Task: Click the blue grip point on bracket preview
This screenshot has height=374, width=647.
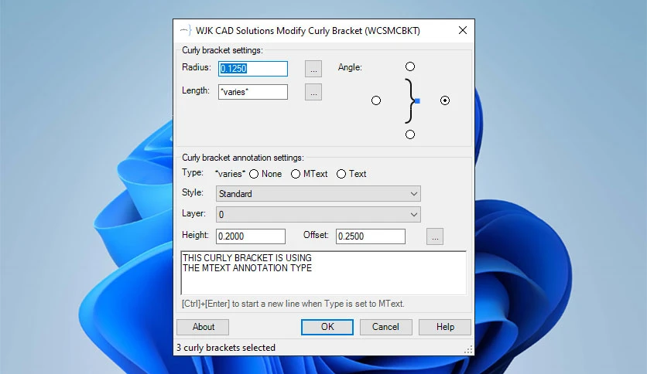Action: click(x=418, y=101)
